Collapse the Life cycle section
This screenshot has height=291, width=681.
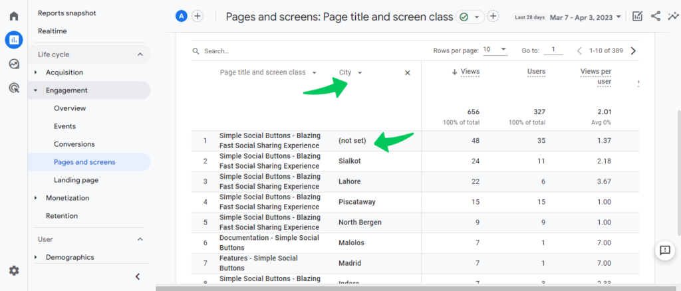click(140, 54)
